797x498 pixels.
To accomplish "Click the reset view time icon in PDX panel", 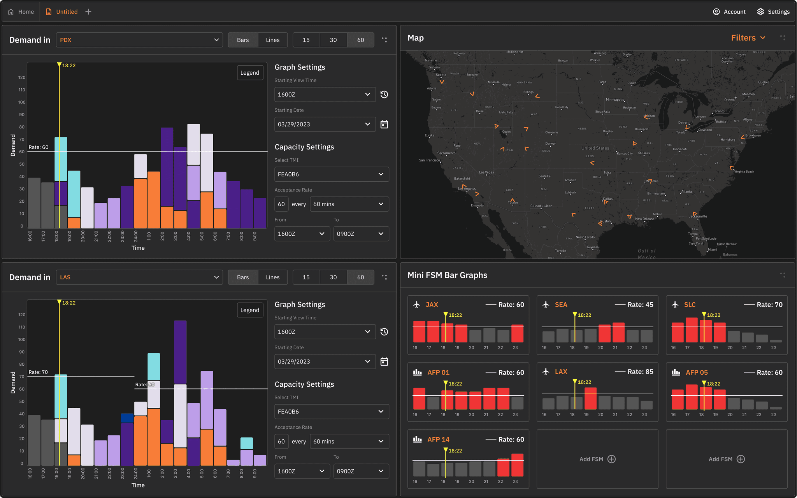I will [x=384, y=95].
